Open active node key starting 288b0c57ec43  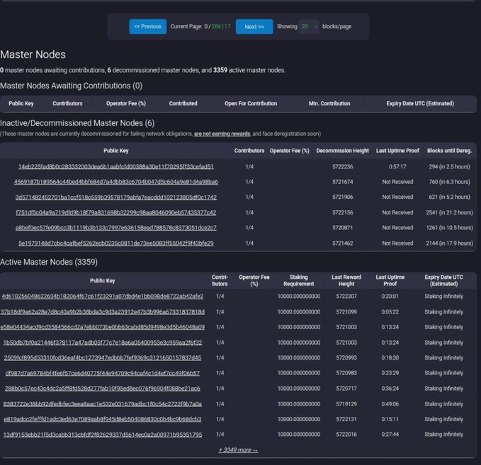click(x=103, y=389)
